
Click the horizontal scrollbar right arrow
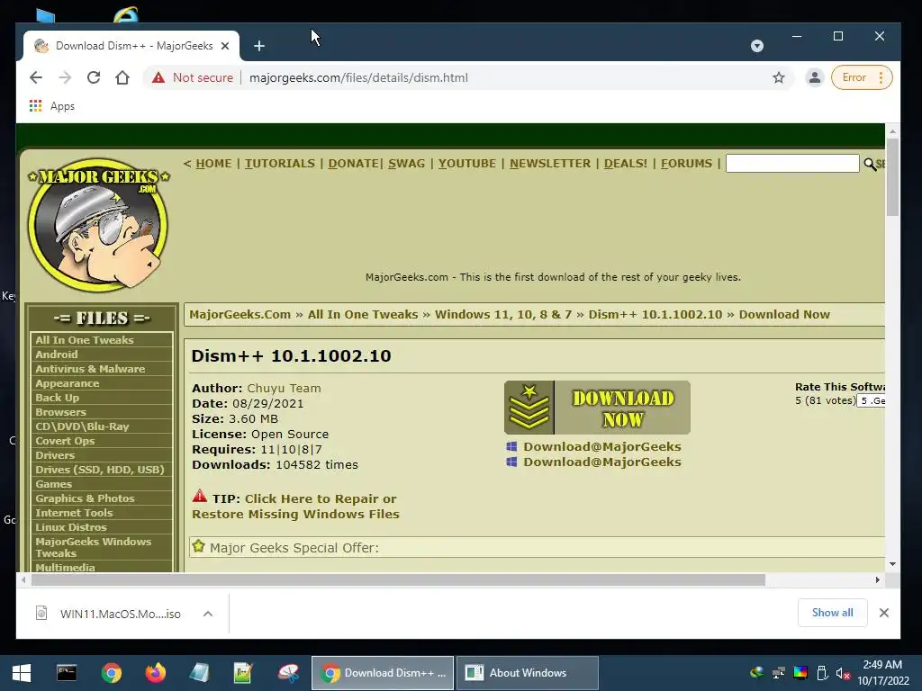point(877,580)
